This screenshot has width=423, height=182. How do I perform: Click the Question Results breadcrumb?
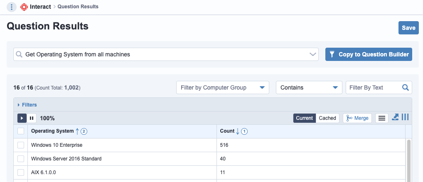pos(78,7)
